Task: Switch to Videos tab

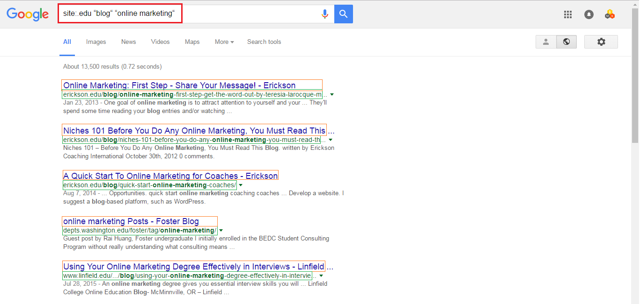Action: tap(160, 42)
